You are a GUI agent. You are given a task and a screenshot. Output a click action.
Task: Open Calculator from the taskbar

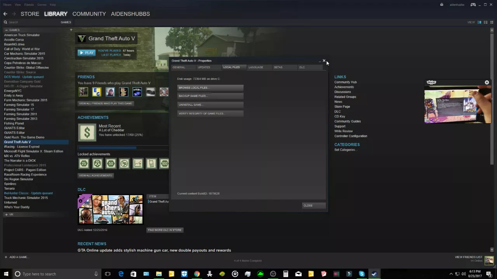click(x=285, y=274)
